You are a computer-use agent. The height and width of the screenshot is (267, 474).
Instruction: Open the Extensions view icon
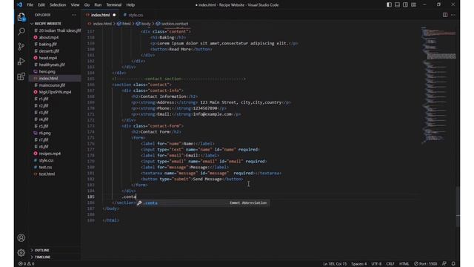[x=21, y=76]
